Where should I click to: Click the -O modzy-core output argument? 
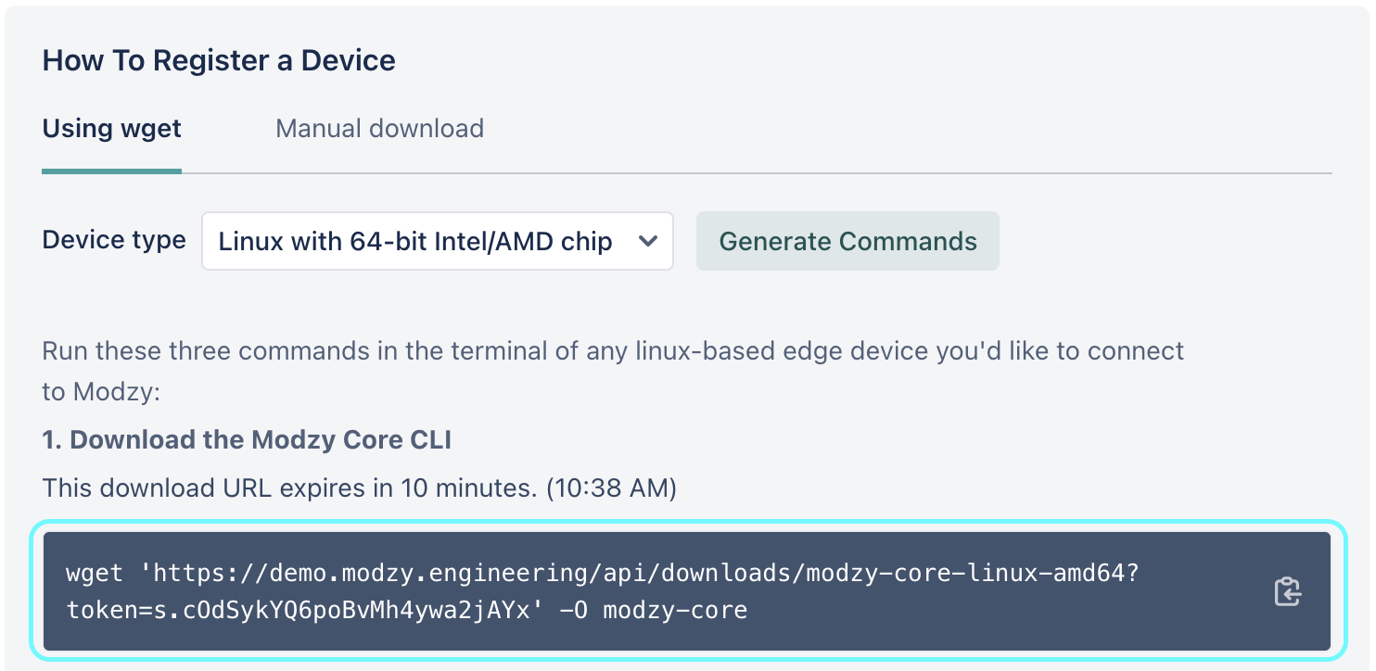653,610
